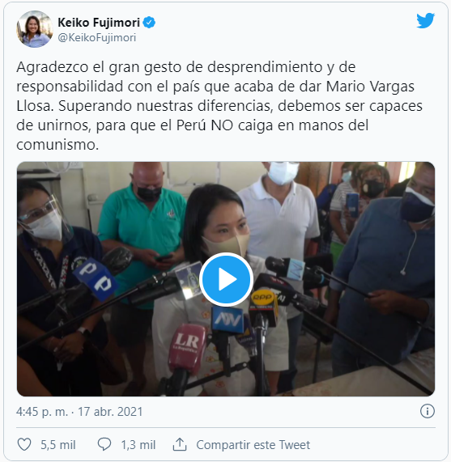Open the @KeikoFujimori handle link
The image size is (451, 462).
tap(97, 38)
